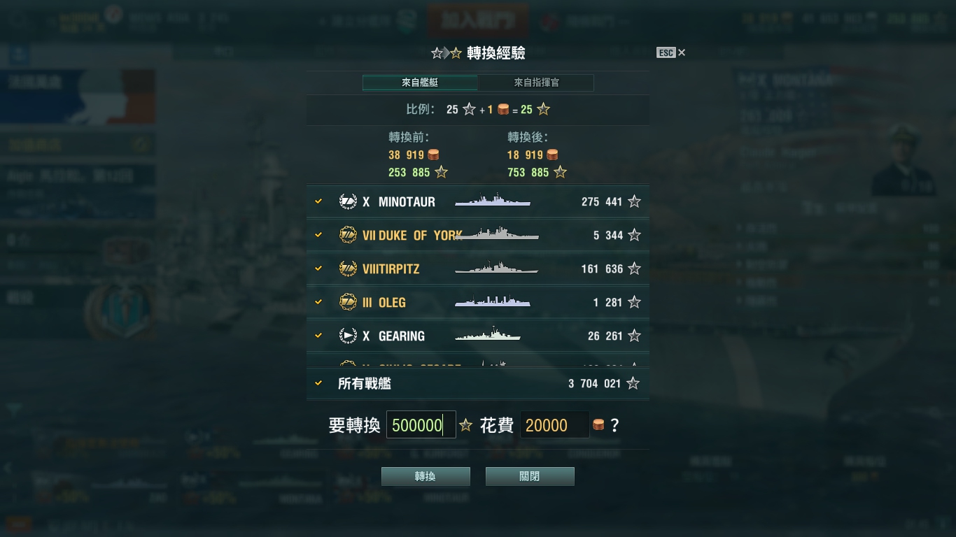
Task: Click the doubloon coin icon next to cost
Action: tap(598, 424)
